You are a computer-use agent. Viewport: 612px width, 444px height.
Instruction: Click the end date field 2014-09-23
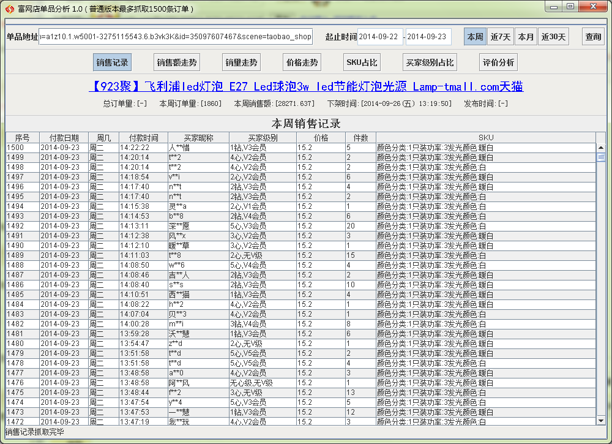(x=428, y=37)
